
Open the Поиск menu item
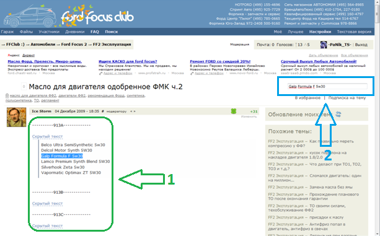112,32
